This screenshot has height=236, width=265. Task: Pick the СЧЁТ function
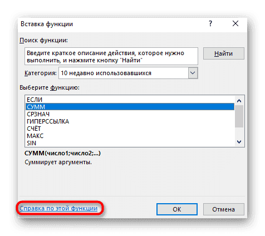(x=130, y=129)
